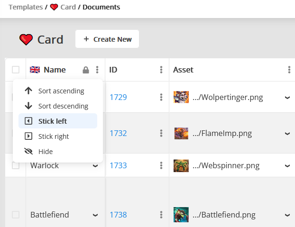Open row options for ID 1738

coord(161,215)
